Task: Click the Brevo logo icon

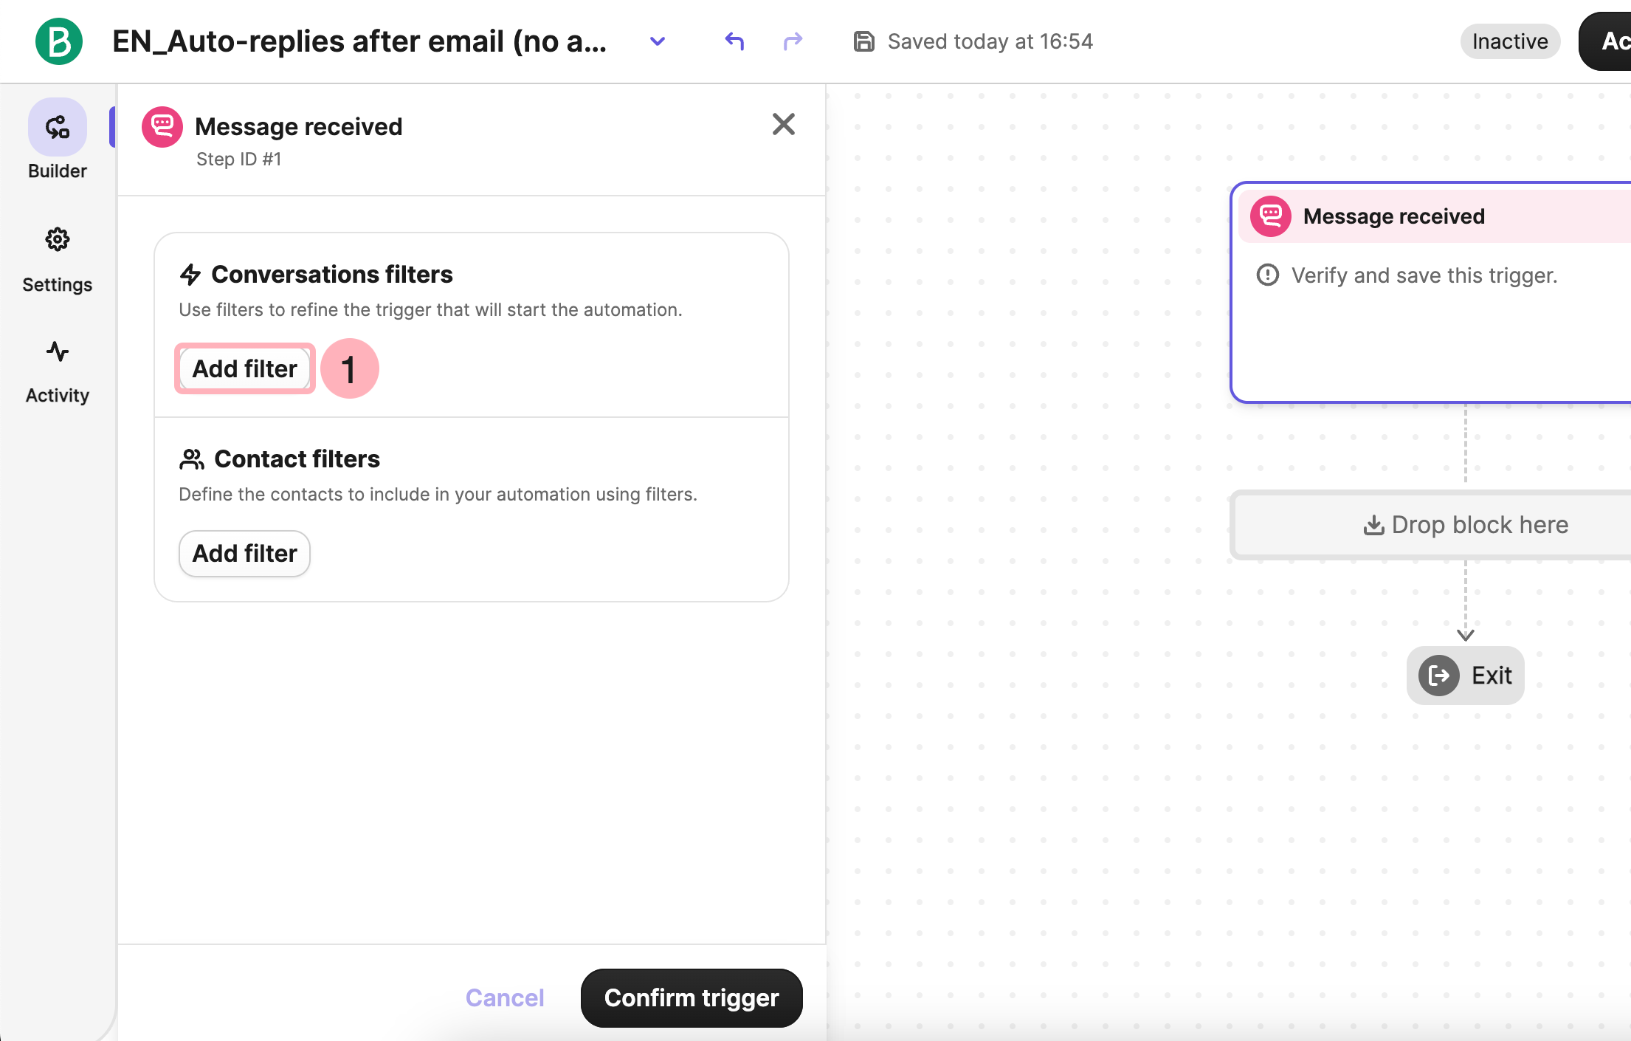Action: point(59,41)
